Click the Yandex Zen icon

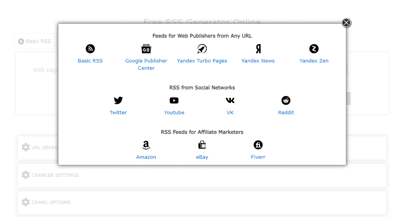[314, 49]
